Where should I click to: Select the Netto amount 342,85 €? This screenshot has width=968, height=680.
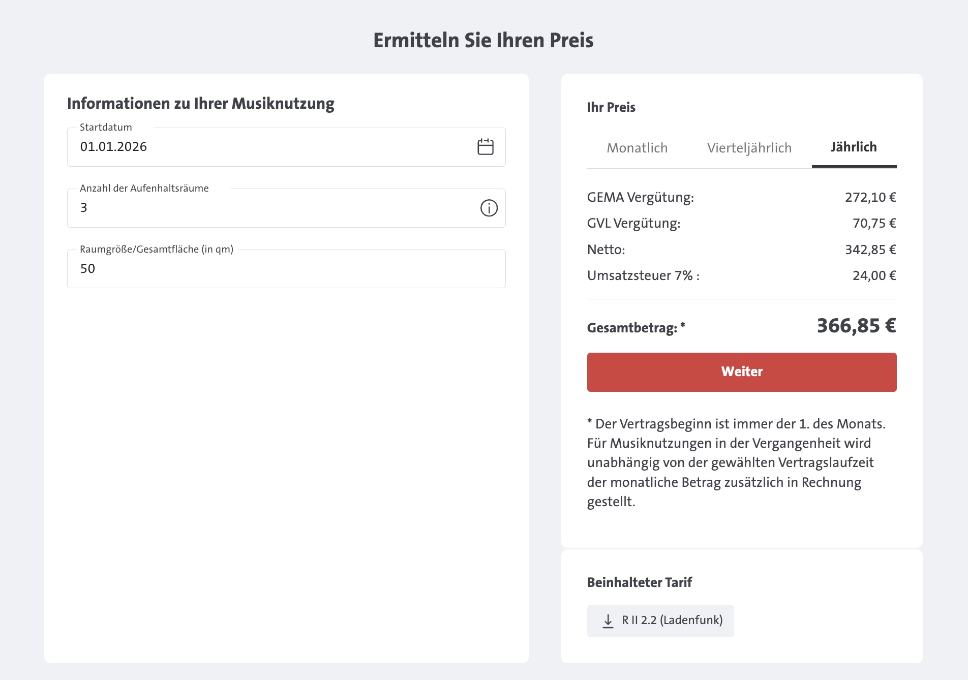(x=870, y=250)
